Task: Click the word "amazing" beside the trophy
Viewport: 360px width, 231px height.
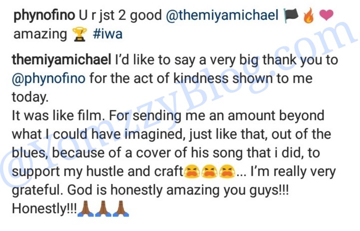Action: 40,34
